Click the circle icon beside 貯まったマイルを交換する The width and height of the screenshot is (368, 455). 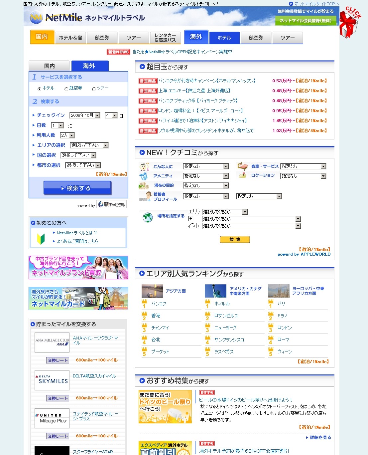coord(33,324)
